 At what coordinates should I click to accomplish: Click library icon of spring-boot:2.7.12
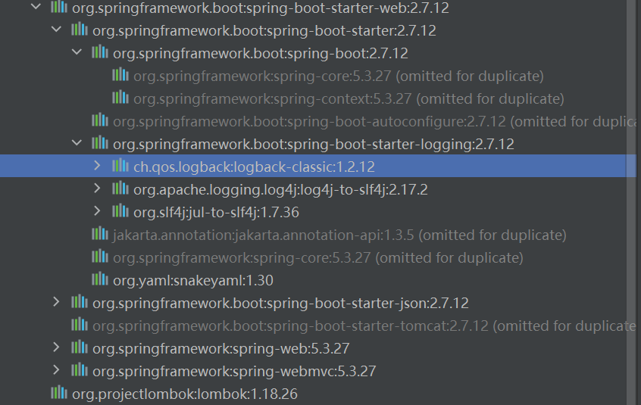coord(100,51)
